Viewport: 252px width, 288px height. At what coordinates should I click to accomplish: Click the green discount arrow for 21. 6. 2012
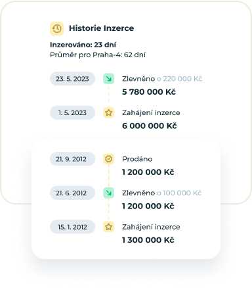pyautogui.click(x=108, y=193)
